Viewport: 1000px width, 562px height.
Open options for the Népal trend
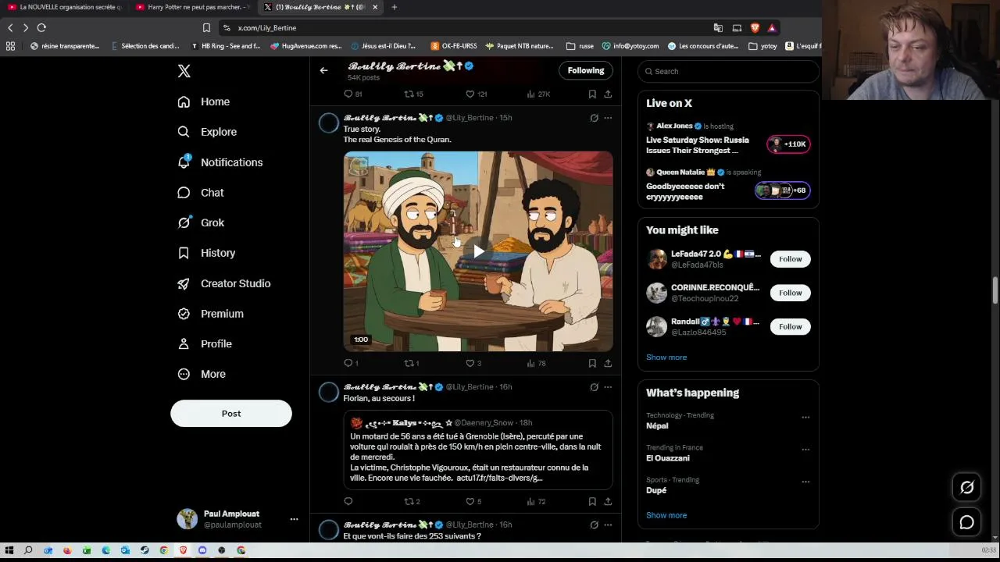pos(805,417)
